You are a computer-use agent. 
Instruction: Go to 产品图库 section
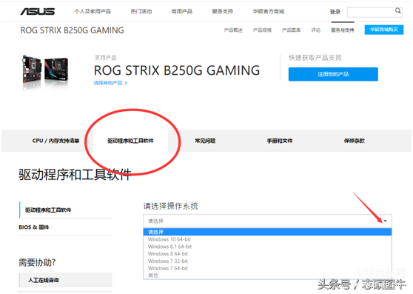point(292,30)
